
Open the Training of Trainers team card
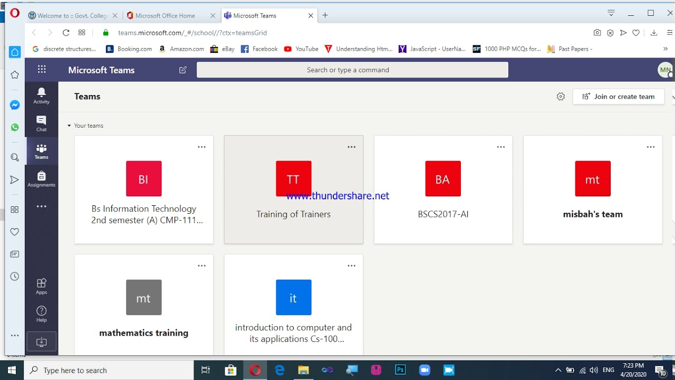click(x=294, y=189)
